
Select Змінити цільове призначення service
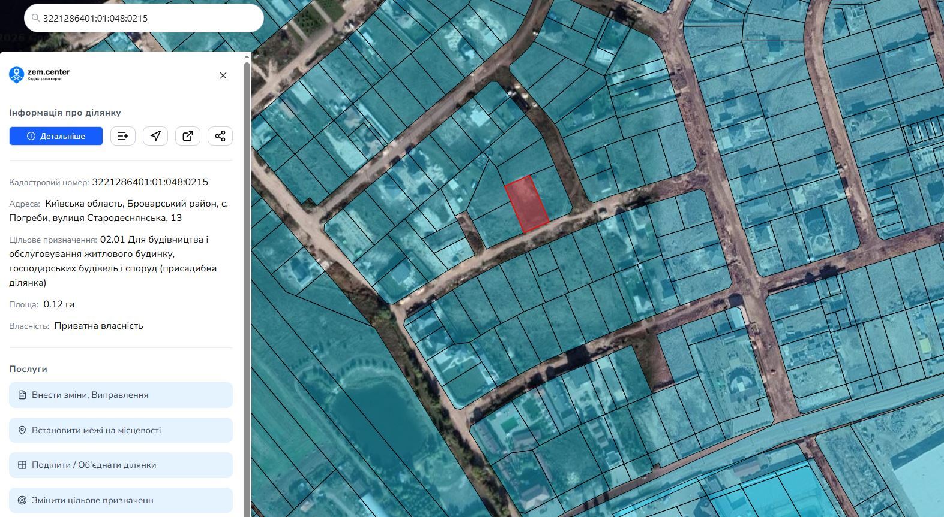point(121,500)
